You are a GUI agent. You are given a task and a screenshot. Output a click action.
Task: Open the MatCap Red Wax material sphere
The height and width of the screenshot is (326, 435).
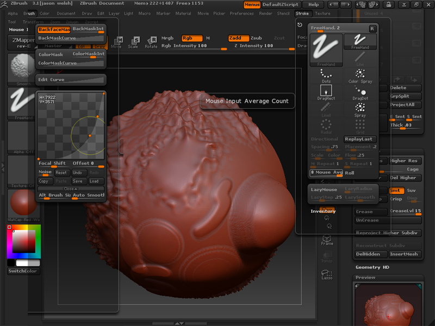tap(23, 205)
